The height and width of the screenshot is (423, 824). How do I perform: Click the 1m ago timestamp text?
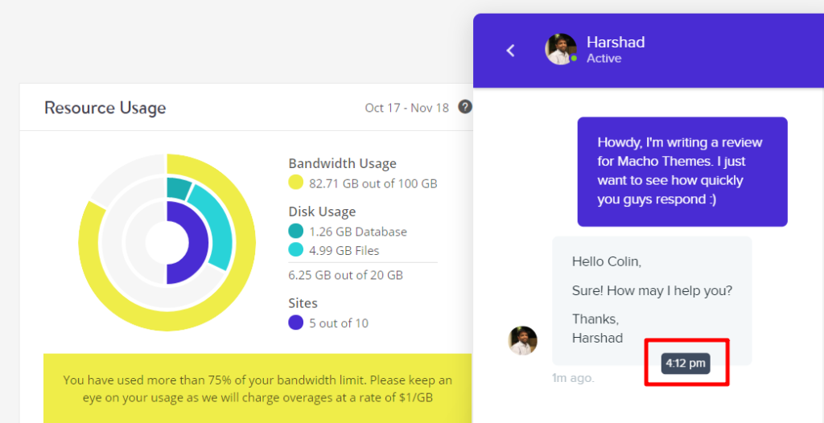tap(573, 378)
